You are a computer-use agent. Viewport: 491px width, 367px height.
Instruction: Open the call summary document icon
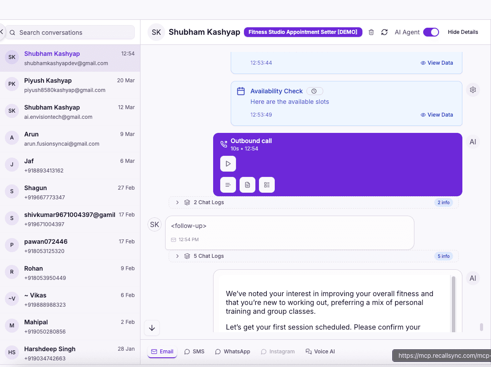(x=247, y=185)
